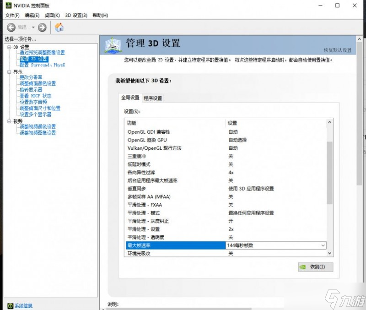Select OpenGL 渲染 GPU row
The image size is (366, 310).
[226, 140]
